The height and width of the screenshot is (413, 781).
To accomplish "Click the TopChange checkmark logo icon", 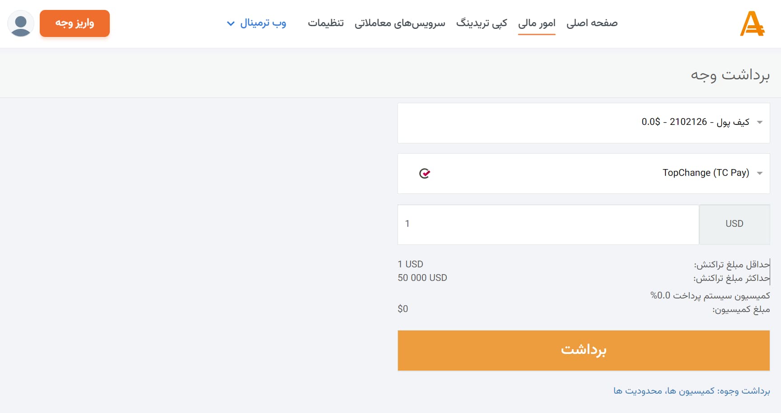I will 425,173.
